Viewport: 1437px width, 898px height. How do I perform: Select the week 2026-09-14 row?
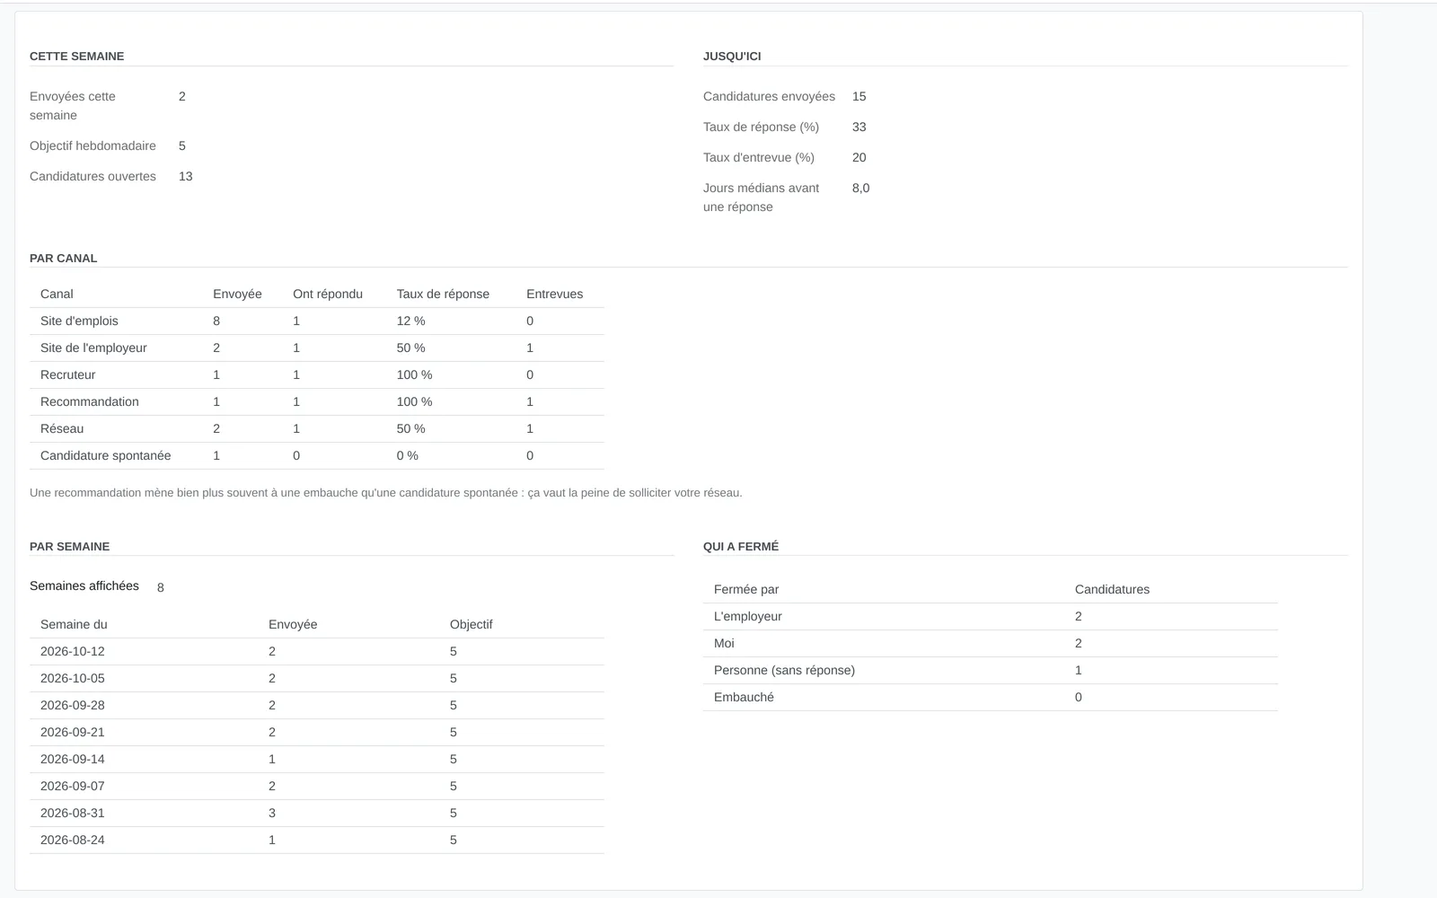317,759
